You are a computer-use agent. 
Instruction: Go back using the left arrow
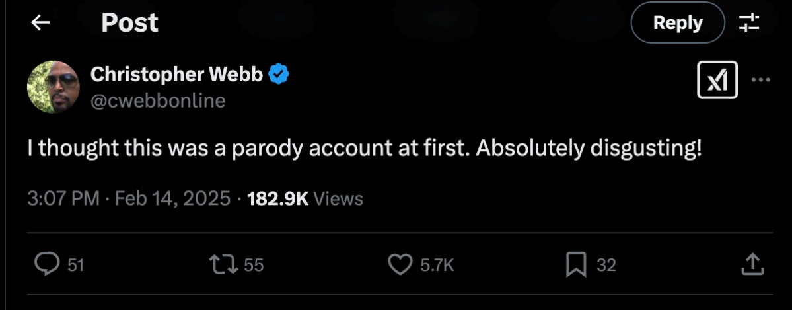pyautogui.click(x=41, y=23)
